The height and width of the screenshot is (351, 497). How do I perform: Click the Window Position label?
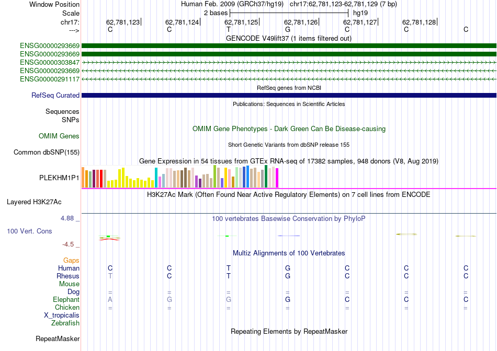(x=54, y=4)
